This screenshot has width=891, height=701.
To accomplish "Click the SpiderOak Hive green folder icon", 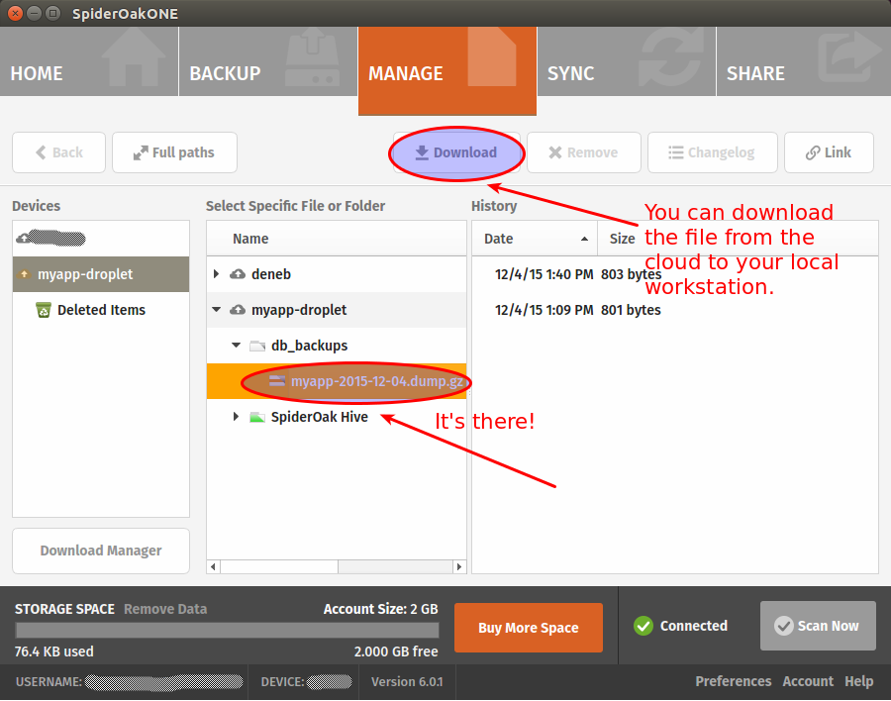I will pyautogui.click(x=257, y=417).
